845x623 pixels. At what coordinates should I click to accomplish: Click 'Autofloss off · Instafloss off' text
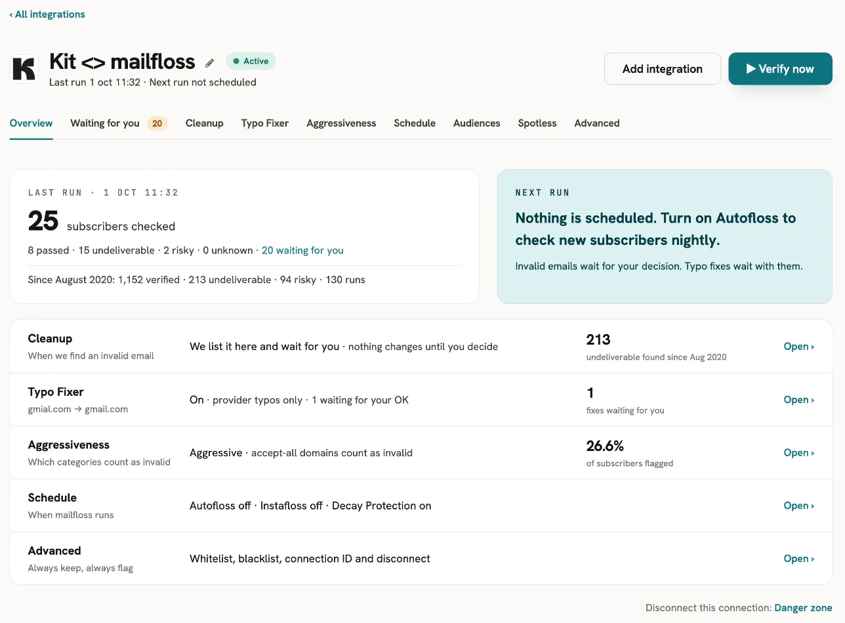(x=257, y=505)
